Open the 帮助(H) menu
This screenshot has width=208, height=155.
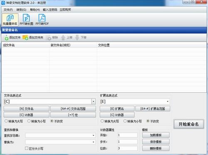coord(35,10)
